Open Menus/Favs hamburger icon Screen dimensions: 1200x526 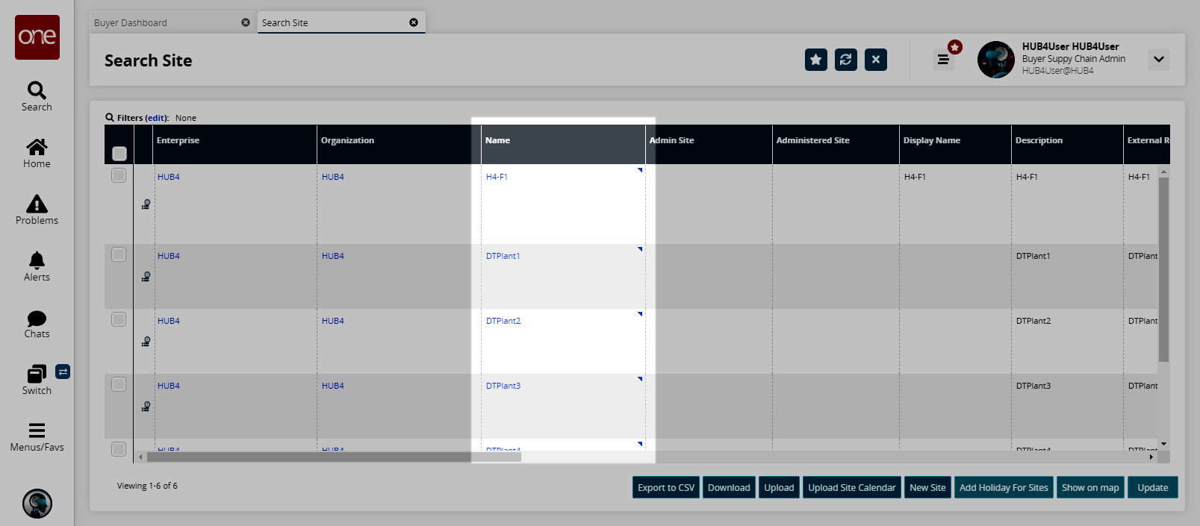(x=37, y=430)
